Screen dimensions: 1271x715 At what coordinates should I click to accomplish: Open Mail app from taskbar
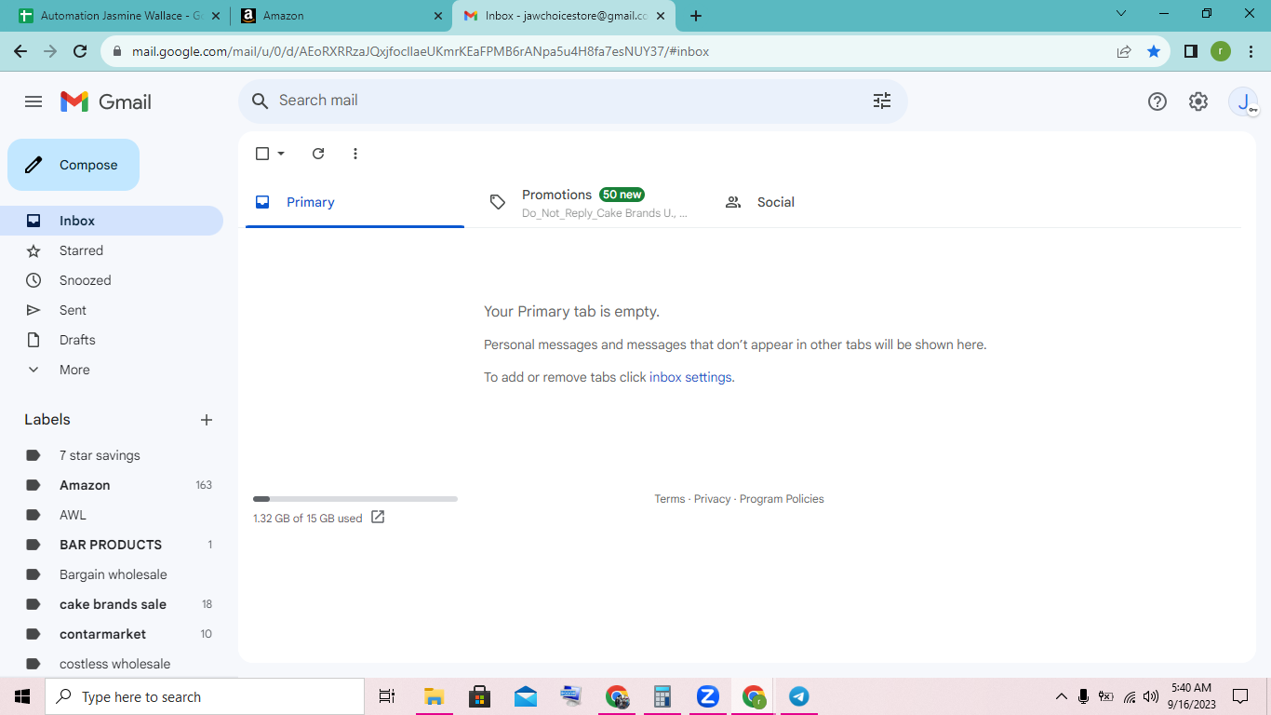(525, 696)
